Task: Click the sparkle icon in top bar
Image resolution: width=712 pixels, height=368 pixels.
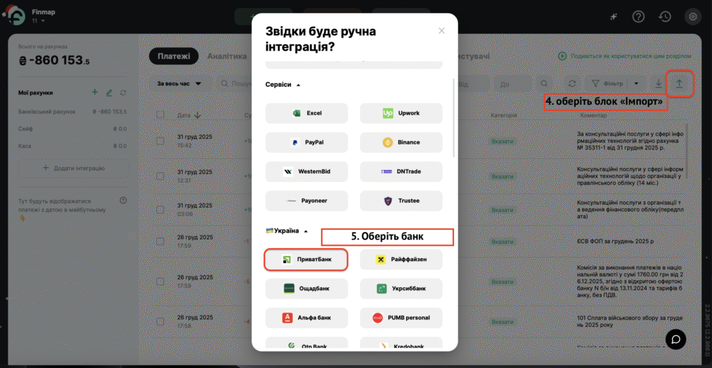Action: pyautogui.click(x=613, y=17)
